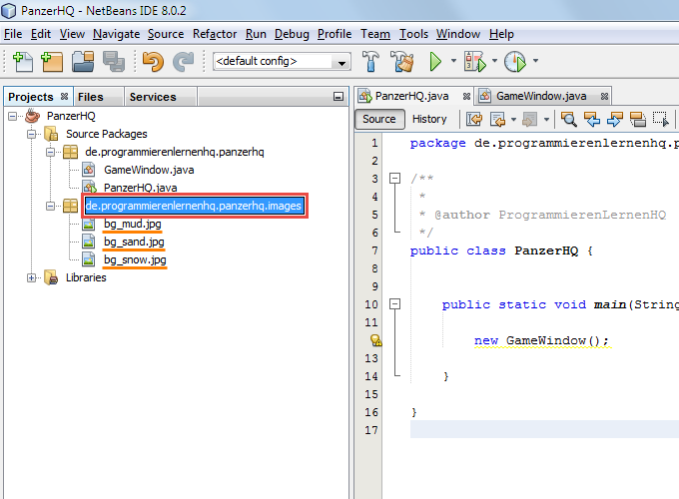This screenshot has height=499, width=679.
Task: Select bg_mud.jpg in project tree
Action: click(x=133, y=224)
